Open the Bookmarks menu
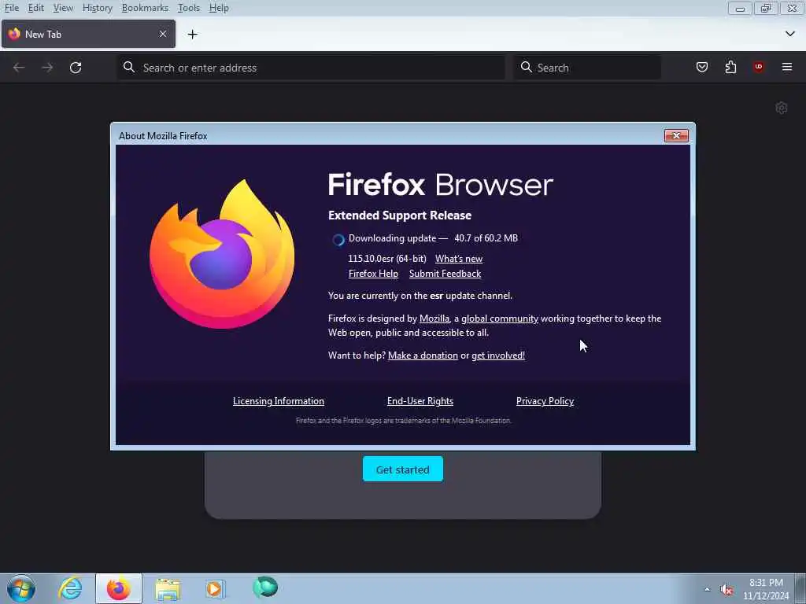806x604 pixels. click(145, 8)
